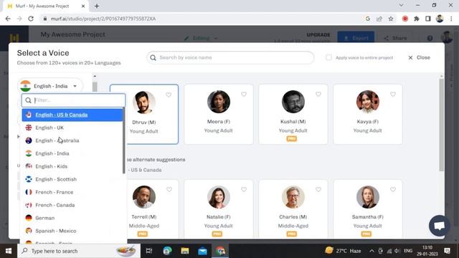Open the ENG input language indicator
The image size is (459, 258).
(x=408, y=251)
